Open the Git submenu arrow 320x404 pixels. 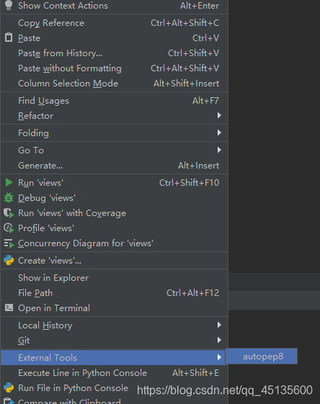219,340
